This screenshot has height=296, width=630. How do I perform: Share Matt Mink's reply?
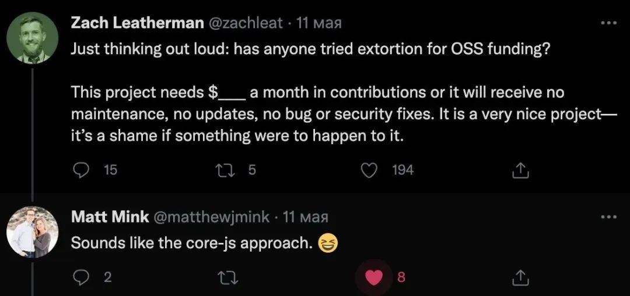pyautogui.click(x=520, y=277)
